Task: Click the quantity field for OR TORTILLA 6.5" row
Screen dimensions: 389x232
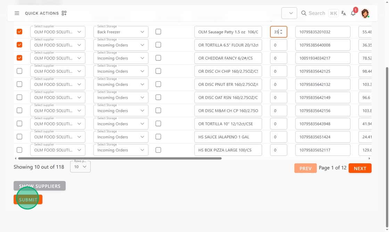Action: [x=279, y=45]
